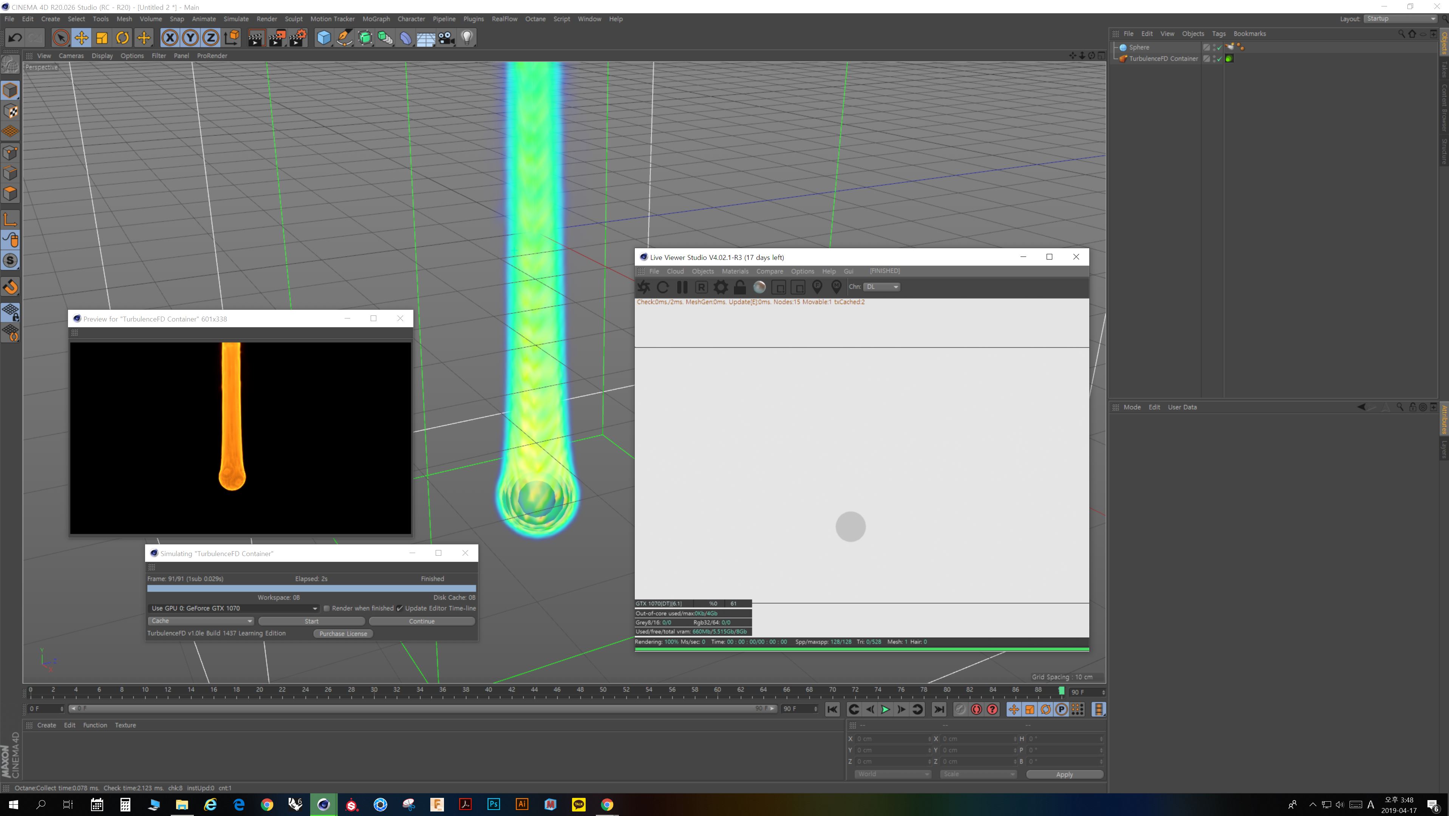Click the focus picker pin in Live Viewer
This screenshot has width=1449, height=816.
(x=817, y=287)
